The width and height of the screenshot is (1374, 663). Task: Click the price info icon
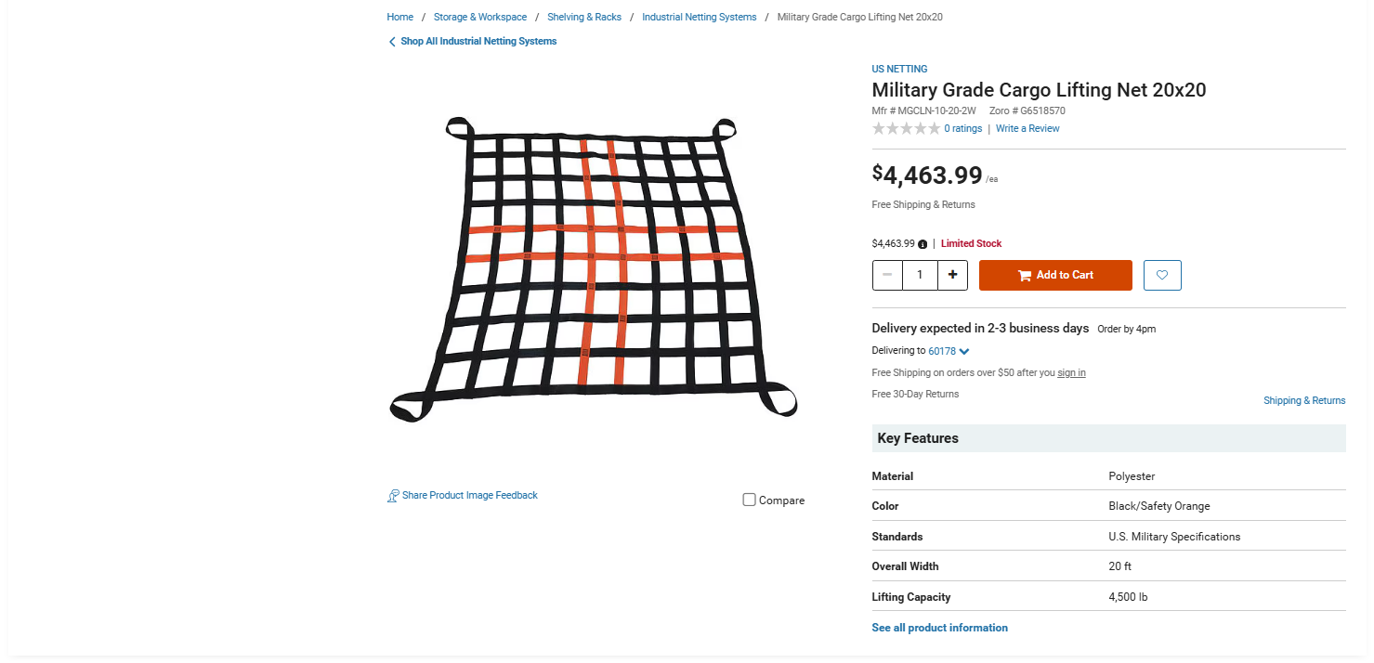(x=923, y=244)
